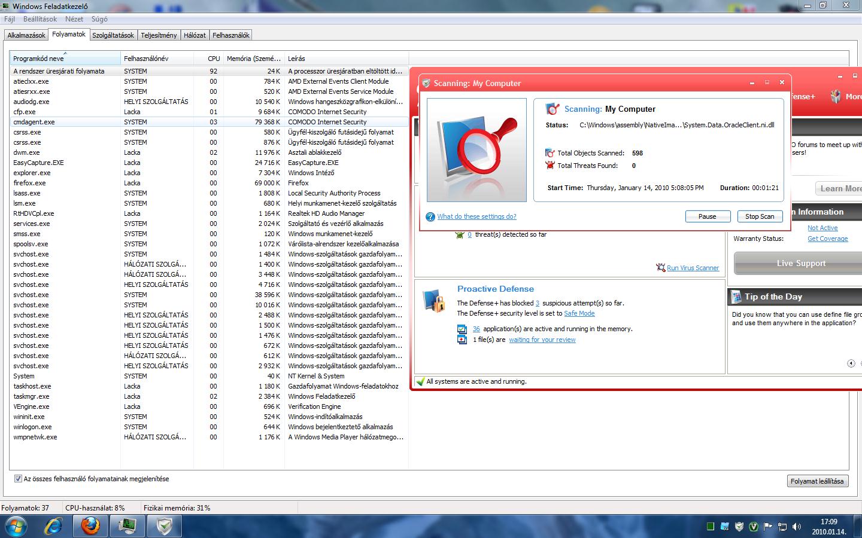Viewport: 862px width, 538px height.
Task: Open the 3 suspicious attempts link
Action: point(538,303)
